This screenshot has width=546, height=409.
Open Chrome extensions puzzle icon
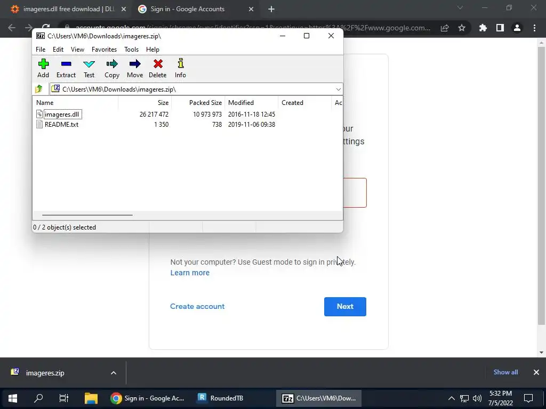(x=483, y=28)
